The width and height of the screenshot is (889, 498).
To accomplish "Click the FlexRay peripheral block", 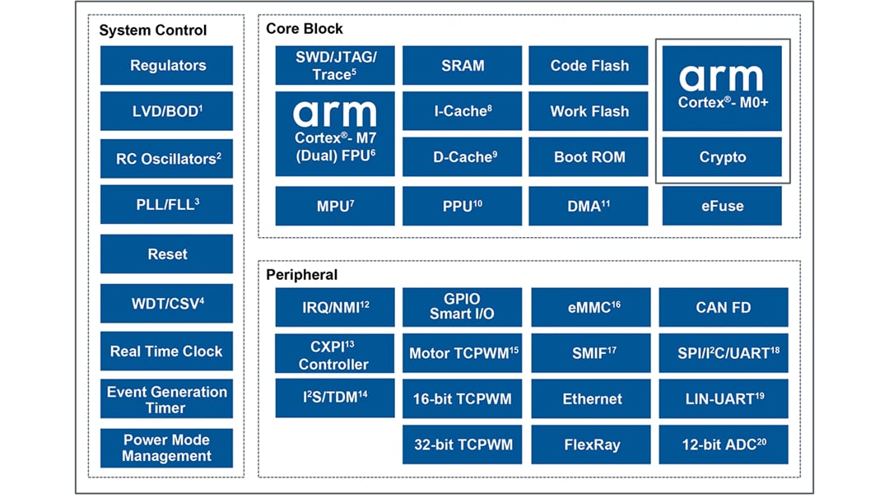I will 591,444.
